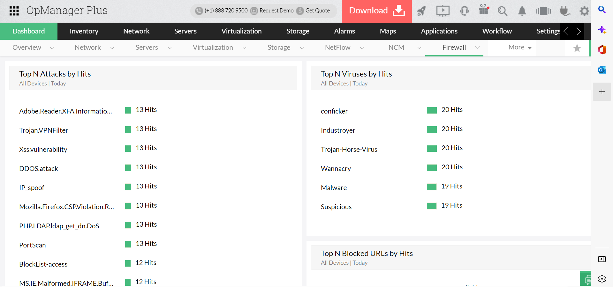Viewport: 613px width, 287px height.
Task: Click the BlockList-access attack label
Action: click(43, 264)
